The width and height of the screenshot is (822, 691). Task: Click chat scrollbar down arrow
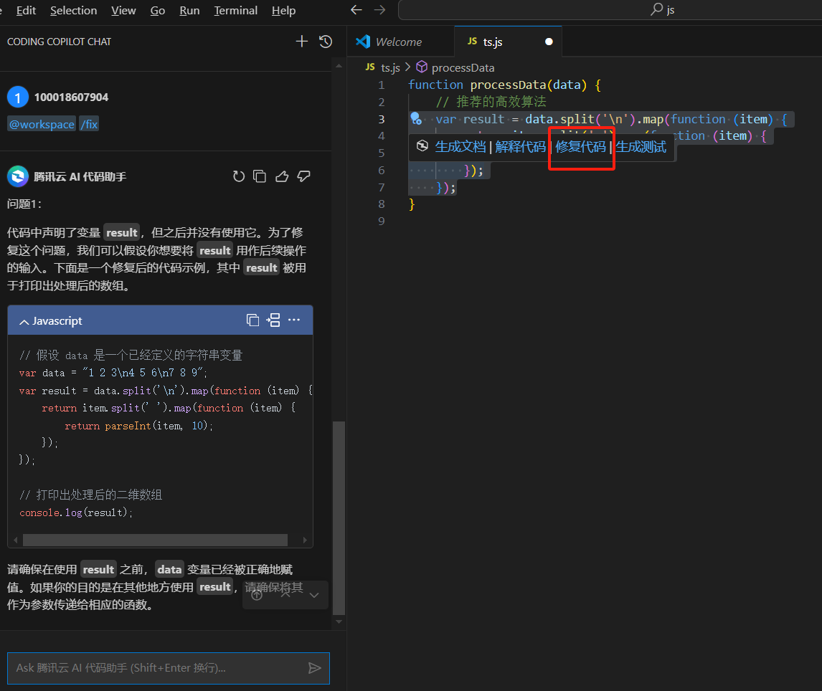[339, 622]
